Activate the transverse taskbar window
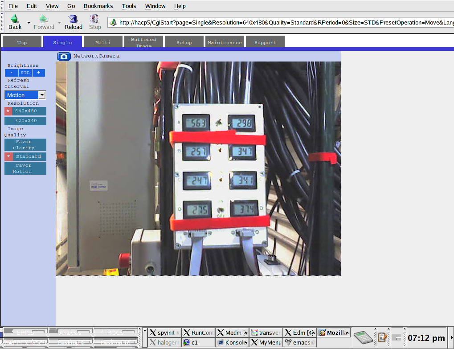454x349 pixels. (266, 333)
